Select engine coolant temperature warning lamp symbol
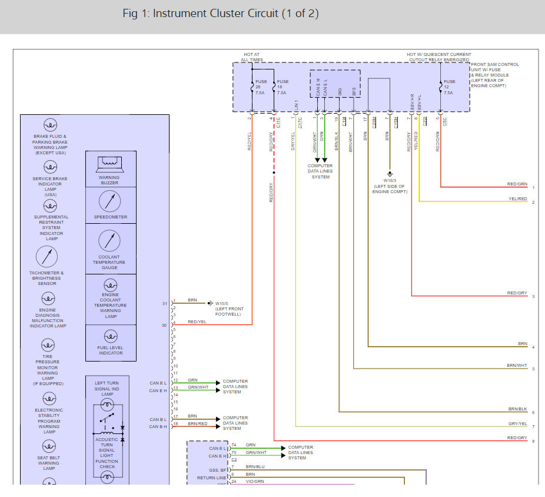 [x=111, y=286]
